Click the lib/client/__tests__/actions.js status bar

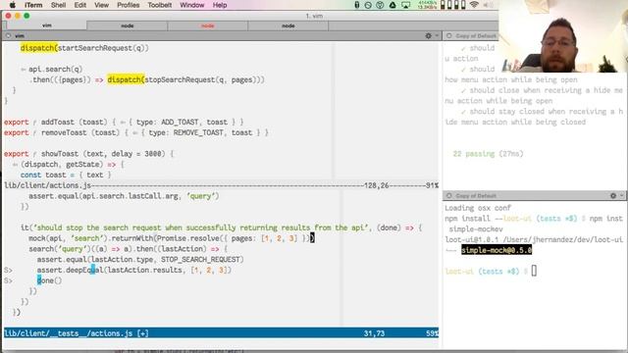pyautogui.click(x=221, y=333)
